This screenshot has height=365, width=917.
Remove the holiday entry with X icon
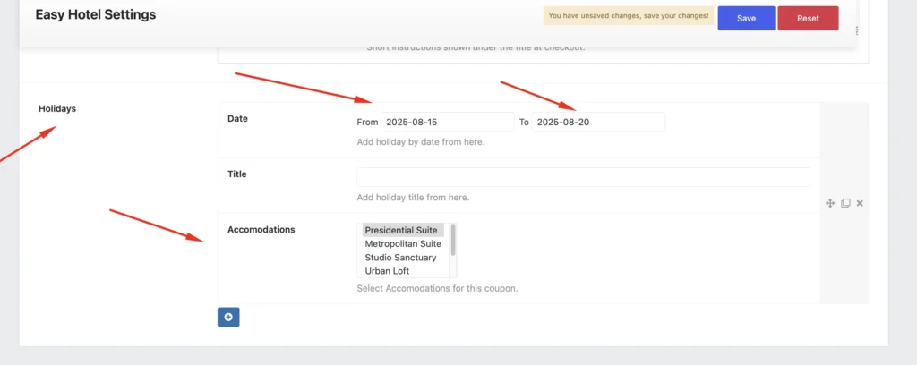[860, 203]
